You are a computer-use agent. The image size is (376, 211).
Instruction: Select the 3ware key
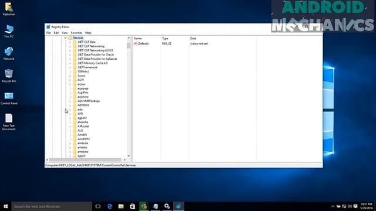pos(81,76)
